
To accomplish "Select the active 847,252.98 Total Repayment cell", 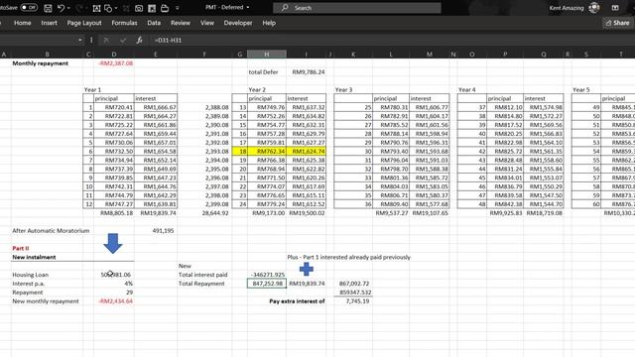I will [267, 284].
